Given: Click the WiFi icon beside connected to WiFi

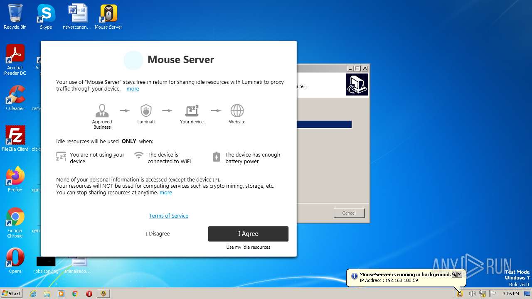Looking at the screenshot, I should coord(139,155).
